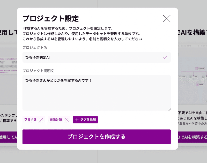Screen dimensions: 207x163
Task: Click the textarea resize handle
Action: tap(169, 109)
